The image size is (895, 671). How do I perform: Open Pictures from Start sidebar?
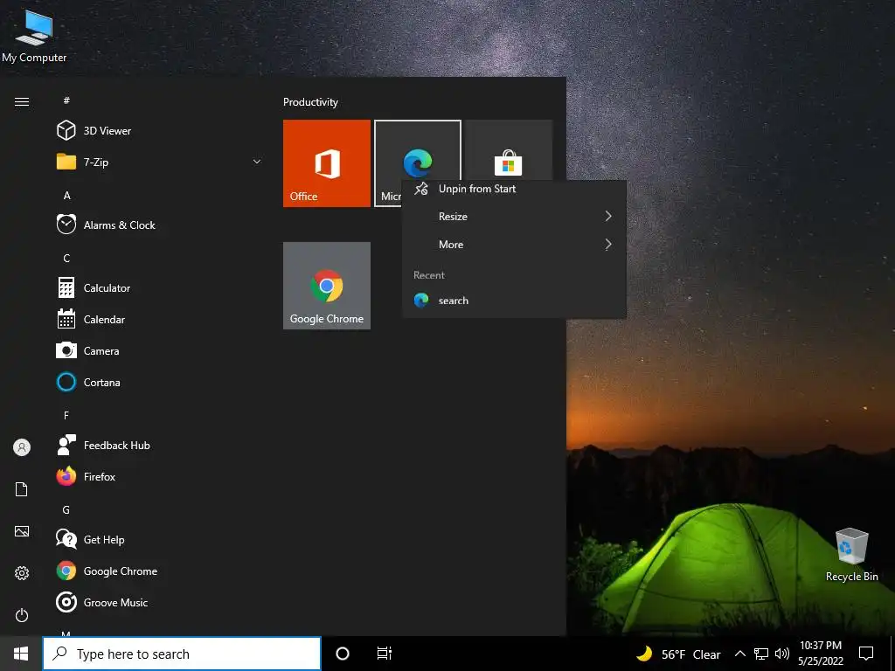click(x=22, y=531)
